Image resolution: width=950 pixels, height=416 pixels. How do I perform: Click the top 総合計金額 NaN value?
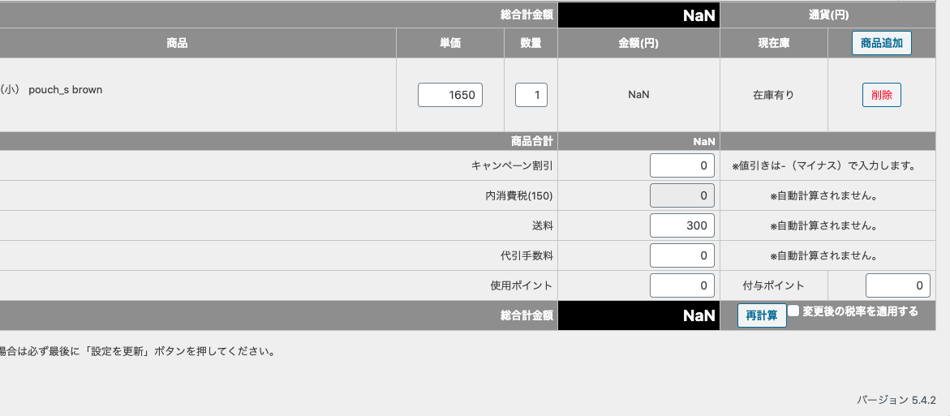(699, 15)
